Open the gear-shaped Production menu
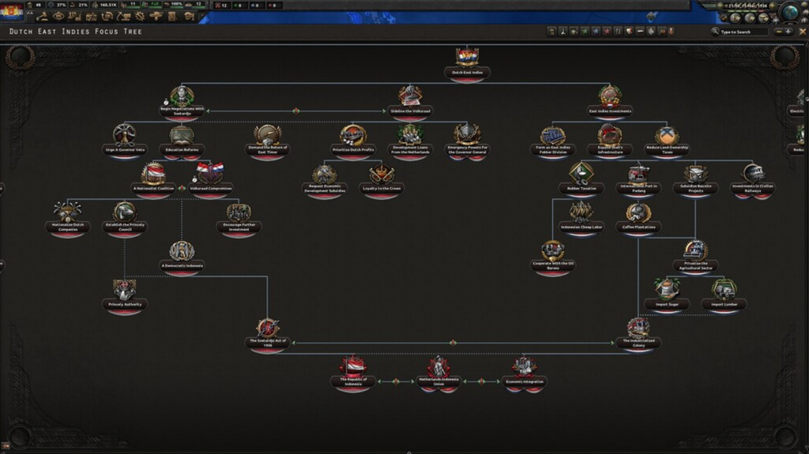Viewport: 809px width, 454px height. tap(140, 17)
